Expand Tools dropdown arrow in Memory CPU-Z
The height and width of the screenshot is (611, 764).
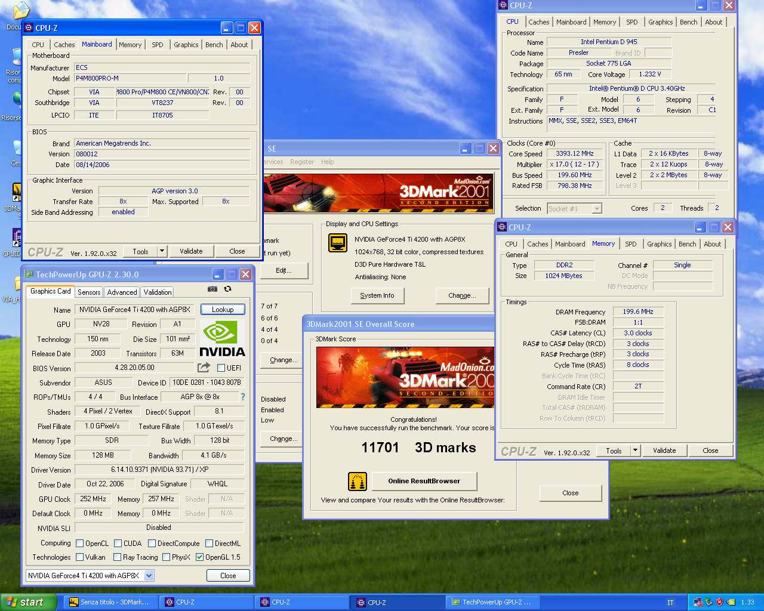coord(635,450)
